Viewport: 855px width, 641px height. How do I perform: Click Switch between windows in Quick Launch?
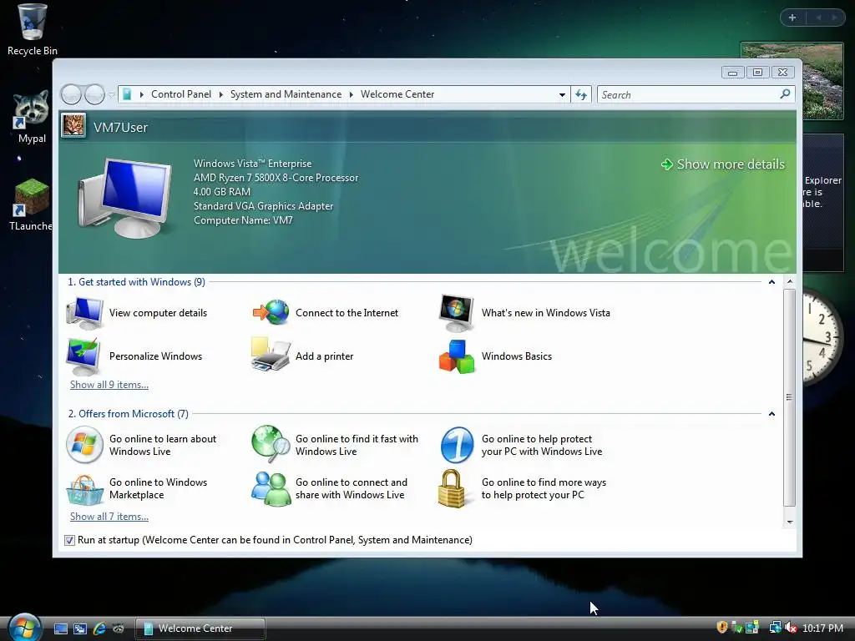79,628
